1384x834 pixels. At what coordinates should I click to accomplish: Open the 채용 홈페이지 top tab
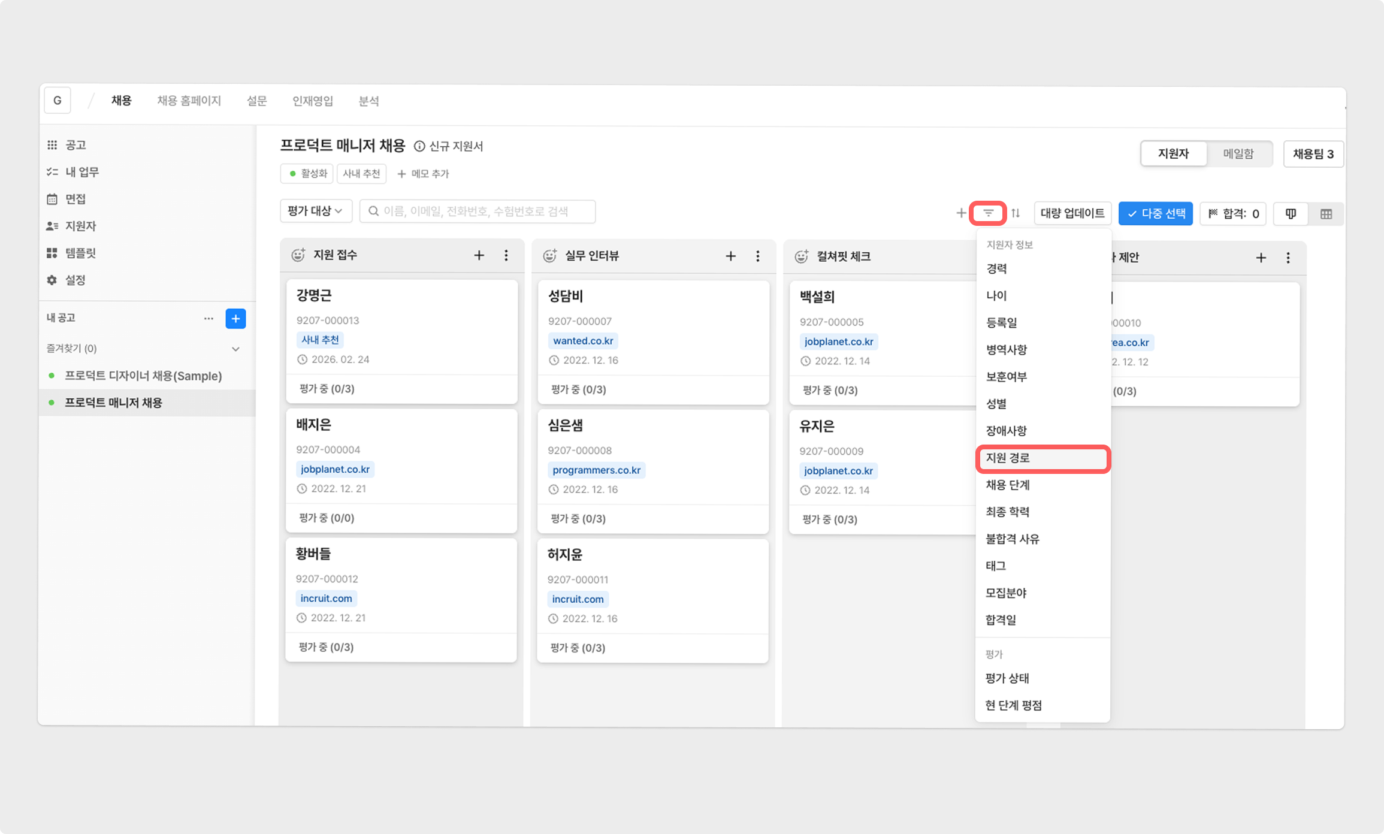tap(189, 101)
